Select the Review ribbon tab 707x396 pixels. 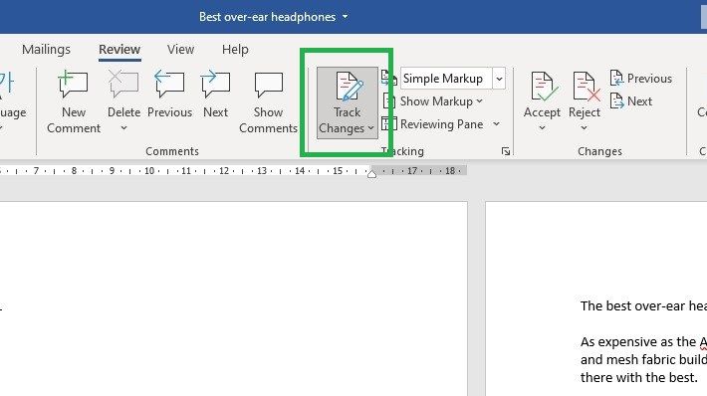coord(119,49)
